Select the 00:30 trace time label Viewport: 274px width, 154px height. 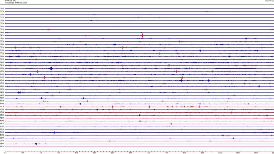2,11
